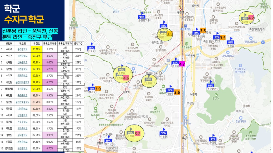This screenshot has height=153, width=273.
Task: Click the 구성역 station marker
Action: click(185, 135)
